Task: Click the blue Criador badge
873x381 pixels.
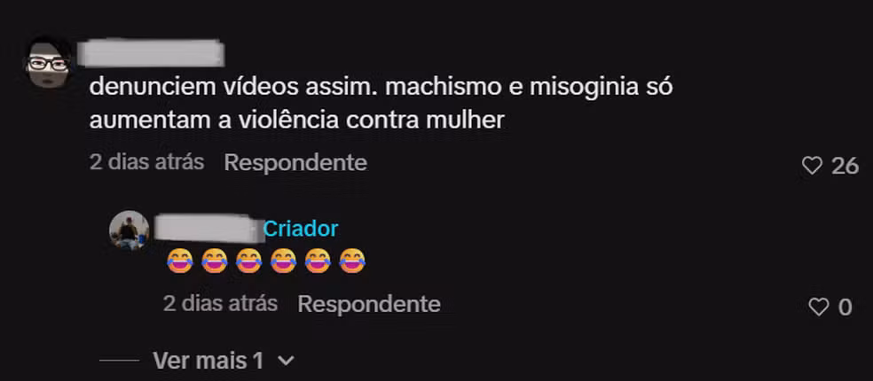Action: click(x=301, y=229)
